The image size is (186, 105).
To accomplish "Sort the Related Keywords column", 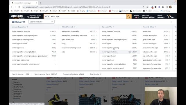I will click(75, 27).
